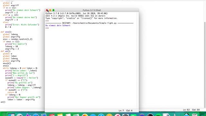Viewport: 206px width, 116px height.
Task: Select the Python 3.7.0 version line in shell
Action: (x=77, y=14)
